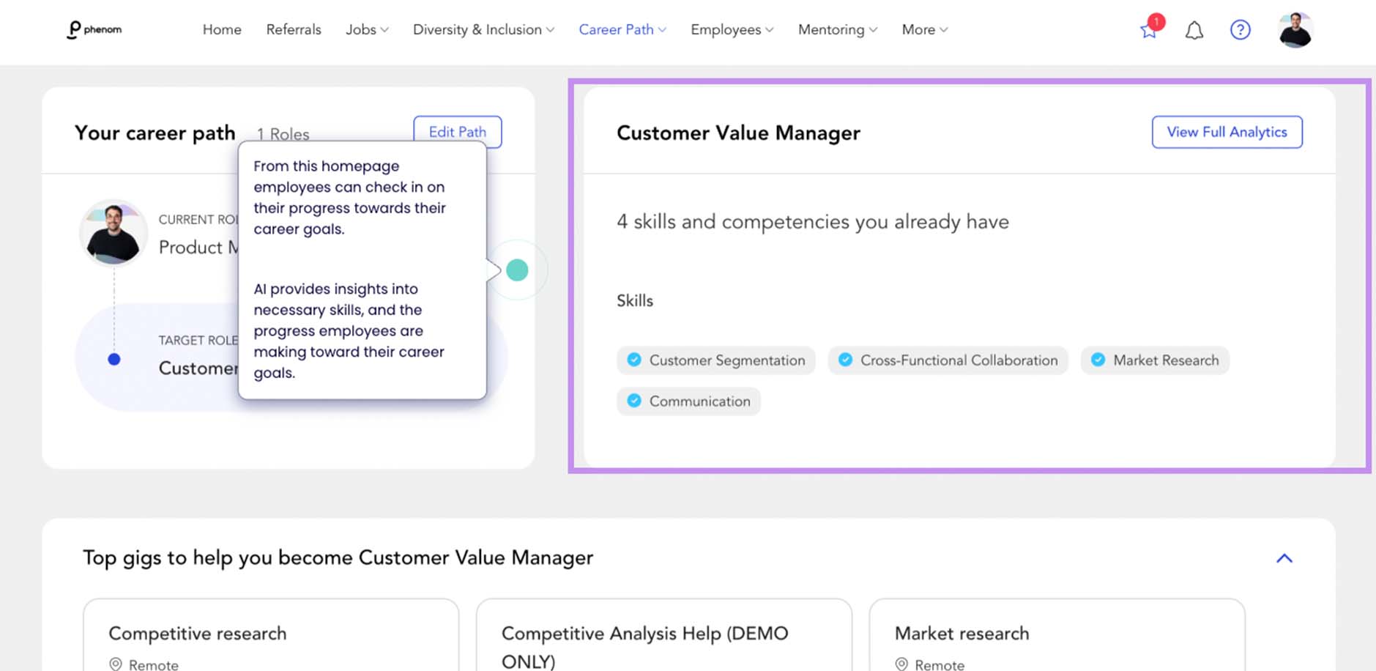Open Competitive Analysis Help (DEMO ONLY) gig
This screenshot has height=671, width=1376.
click(x=663, y=635)
